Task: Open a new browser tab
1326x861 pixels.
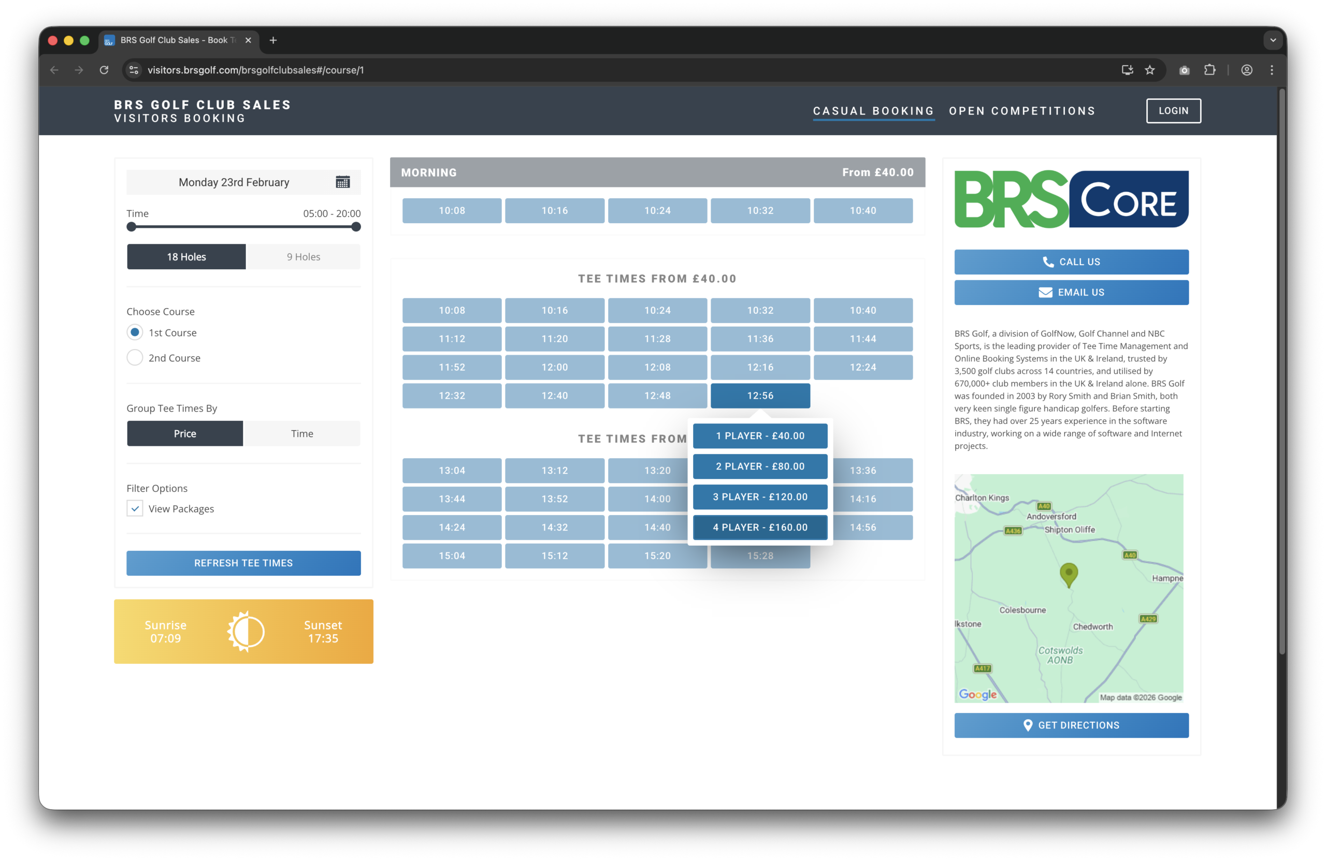Action: (273, 40)
